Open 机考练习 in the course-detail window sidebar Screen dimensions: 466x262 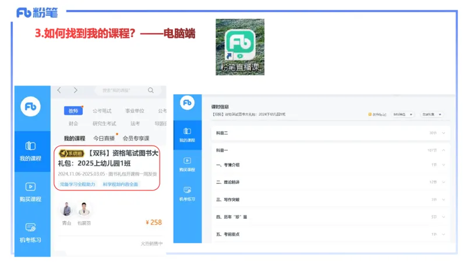coord(187,194)
